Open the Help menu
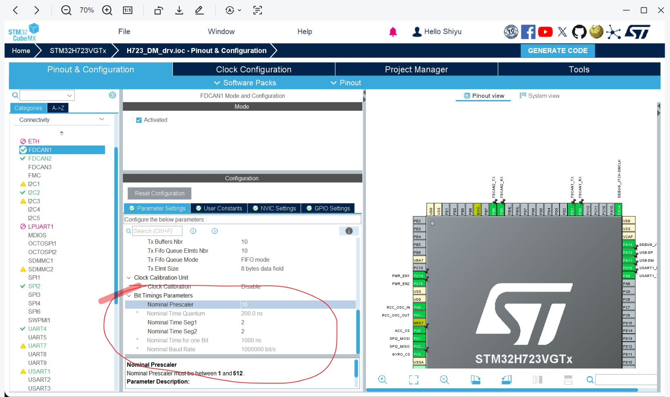Viewport: 670px width, 397px height. [305, 31]
